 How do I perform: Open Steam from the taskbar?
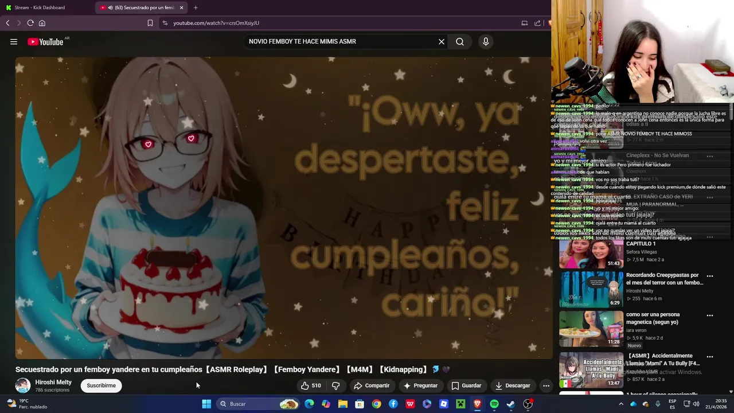(511, 404)
